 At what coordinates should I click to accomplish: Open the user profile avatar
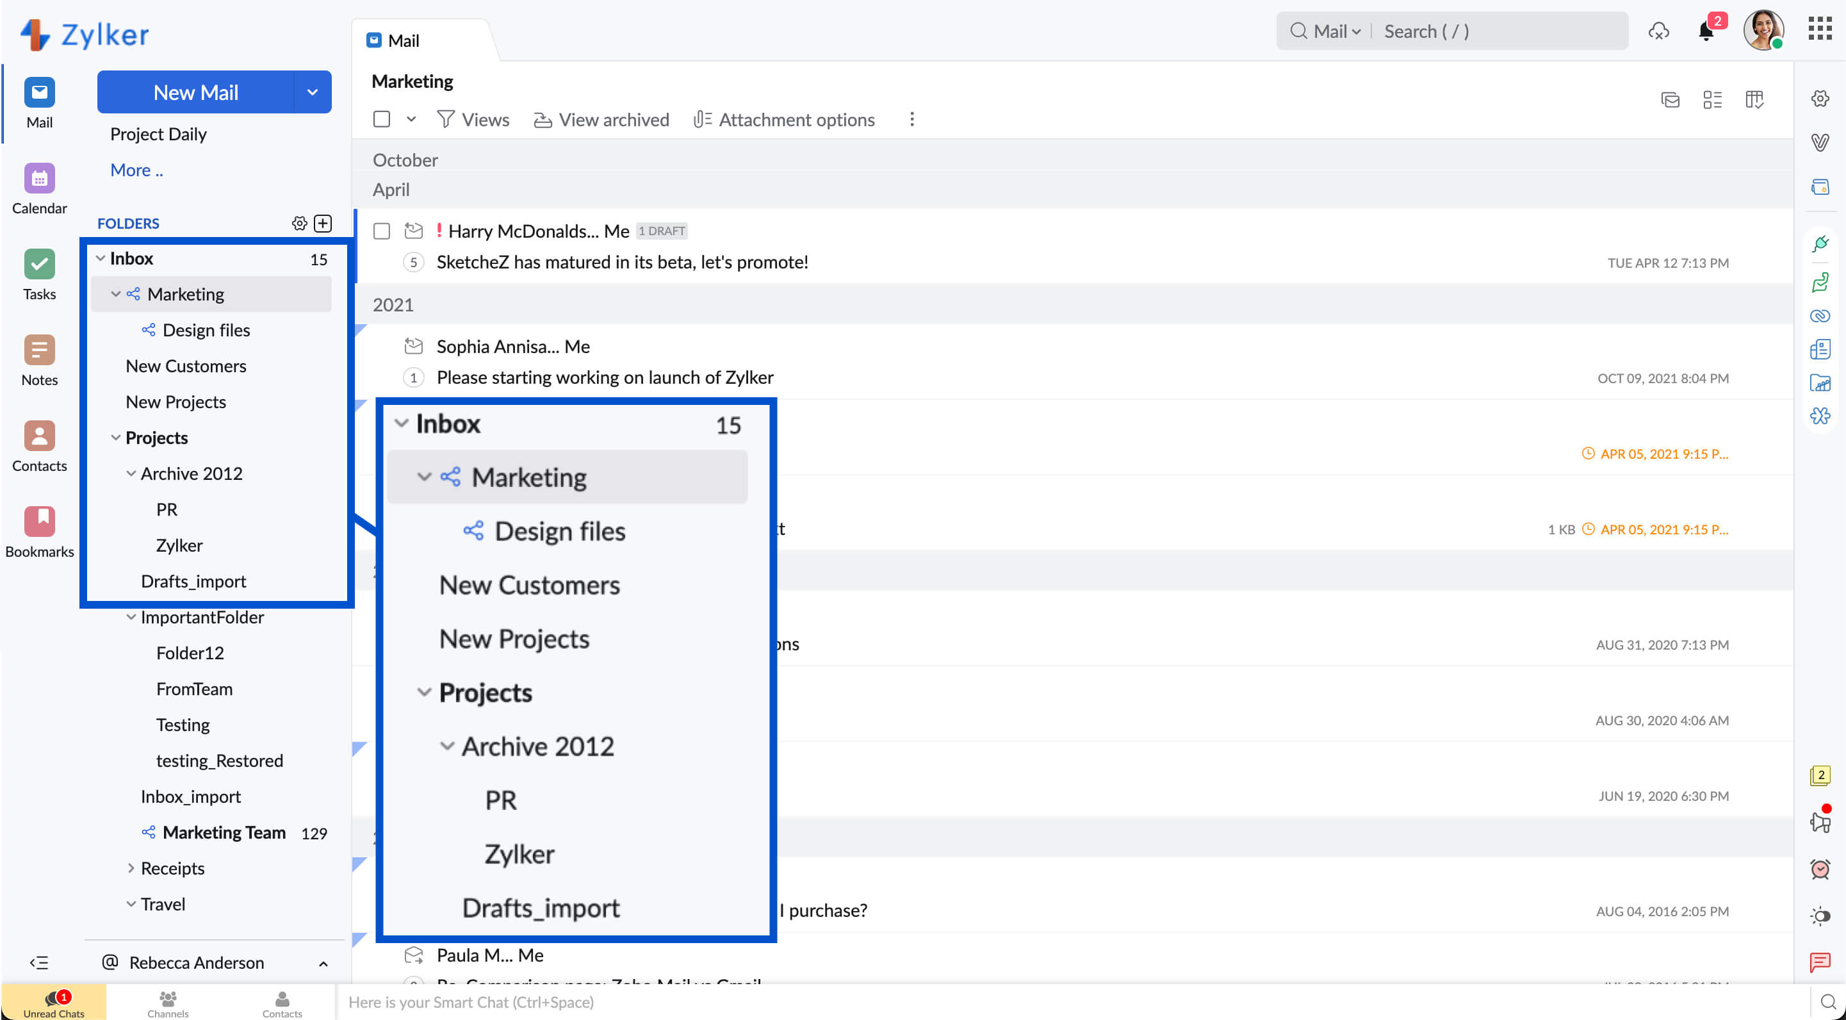coord(1763,30)
